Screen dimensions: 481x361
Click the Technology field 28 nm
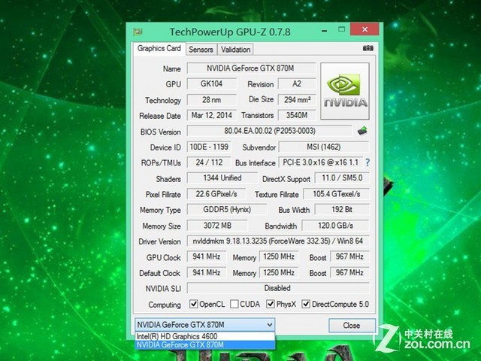pyautogui.click(x=212, y=100)
